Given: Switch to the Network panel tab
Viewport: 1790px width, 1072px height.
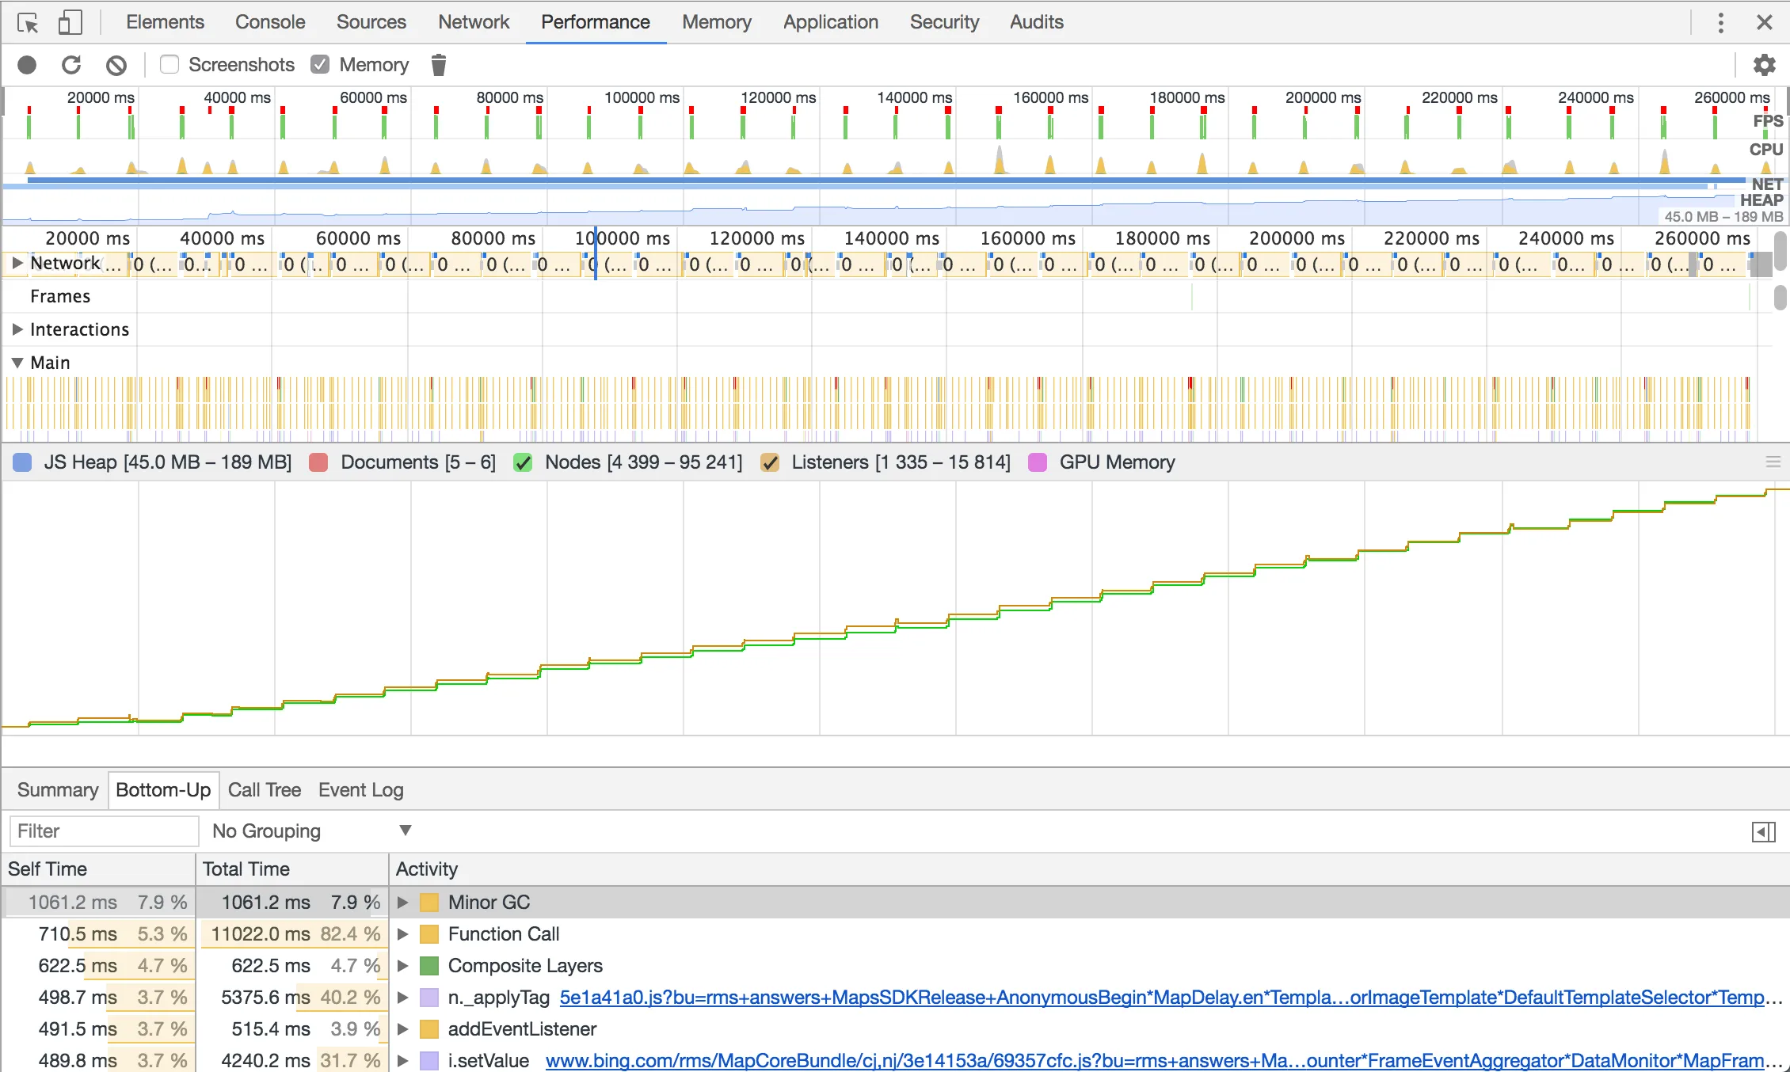Looking at the screenshot, I should click(x=473, y=22).
